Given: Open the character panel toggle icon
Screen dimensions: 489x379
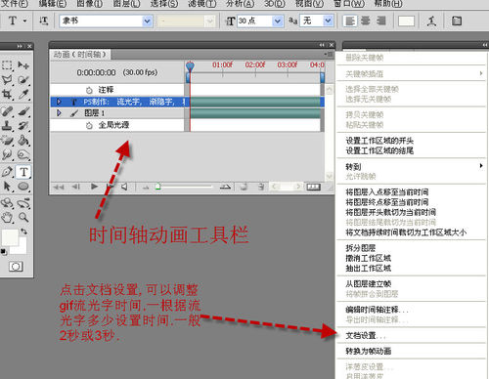Looking at the screenshot, I should pyautogui.click(x=457, y=21).
